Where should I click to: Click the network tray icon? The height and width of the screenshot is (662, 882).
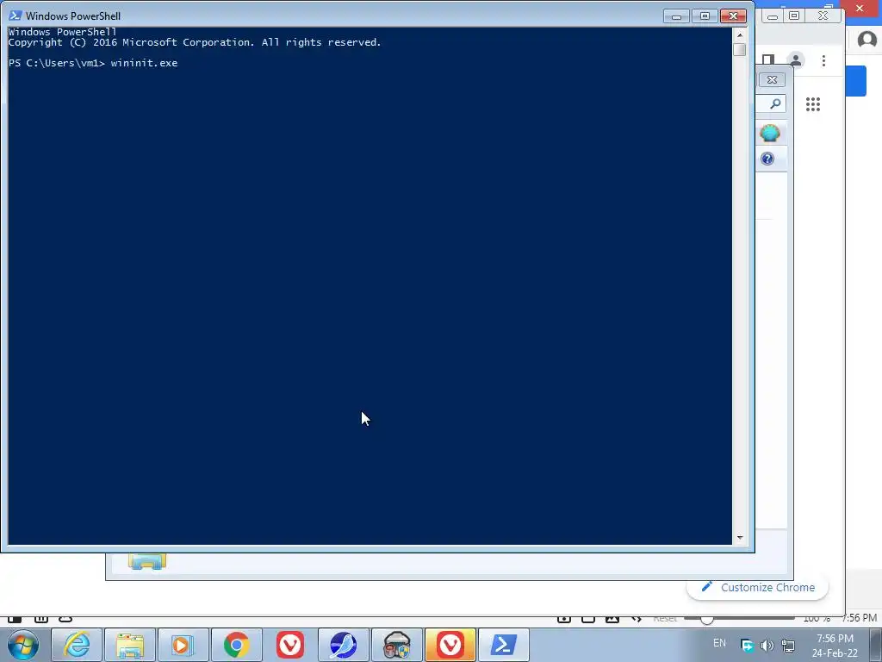point(788,646)
